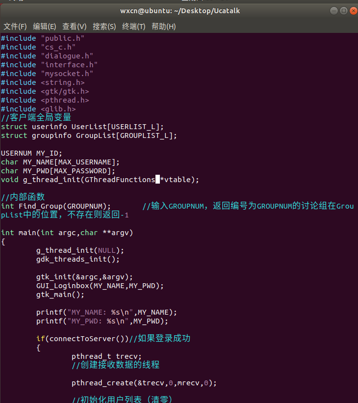The height and width of the screenshot is (403, 358).
Task: Click the gtk_main(); call
Action: (x=60, y=295)
